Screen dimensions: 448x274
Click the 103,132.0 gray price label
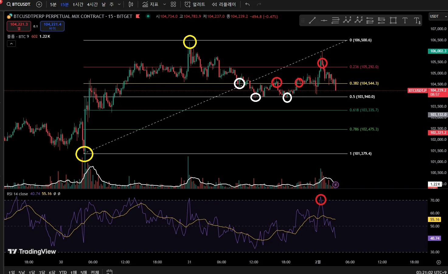coord(438,115)
